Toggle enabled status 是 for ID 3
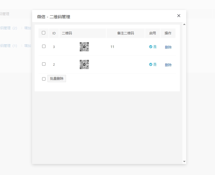This screenshot has height=175, width=215. pos(153,47)
